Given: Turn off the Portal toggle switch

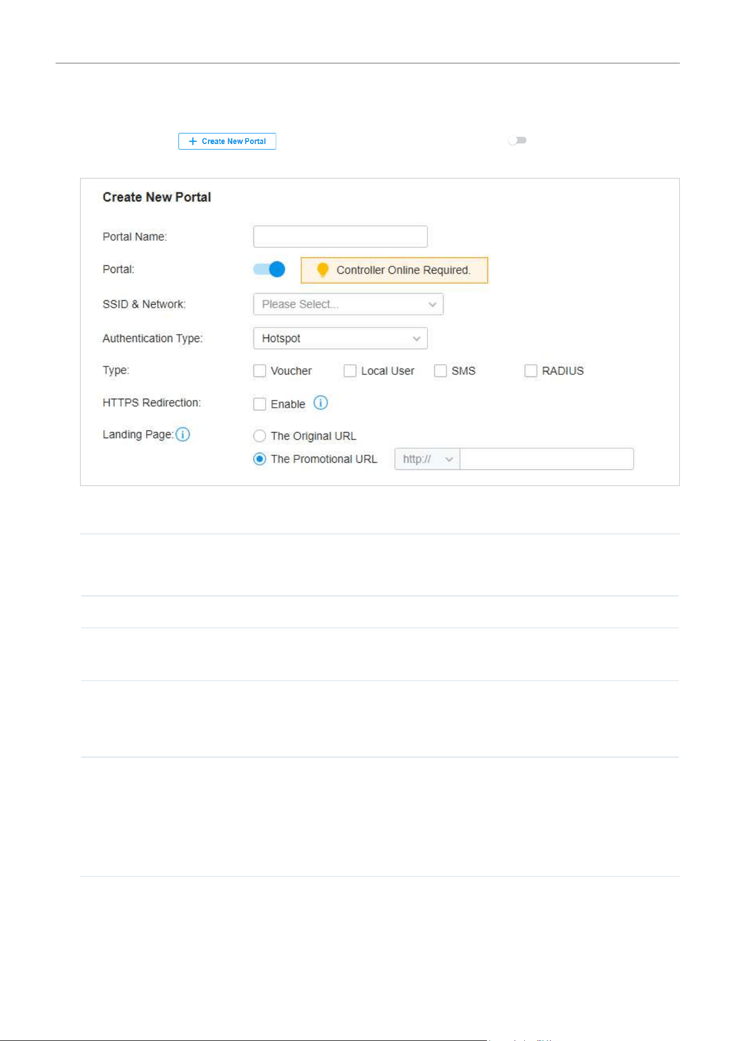Looking at the screenshot, I should point(269,270).
